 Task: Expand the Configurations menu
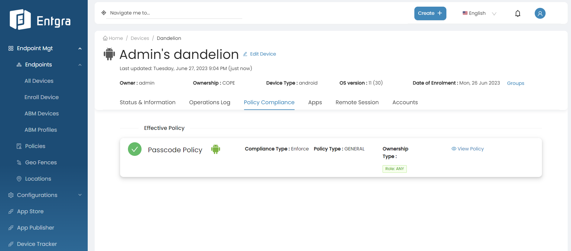point(80,195)
